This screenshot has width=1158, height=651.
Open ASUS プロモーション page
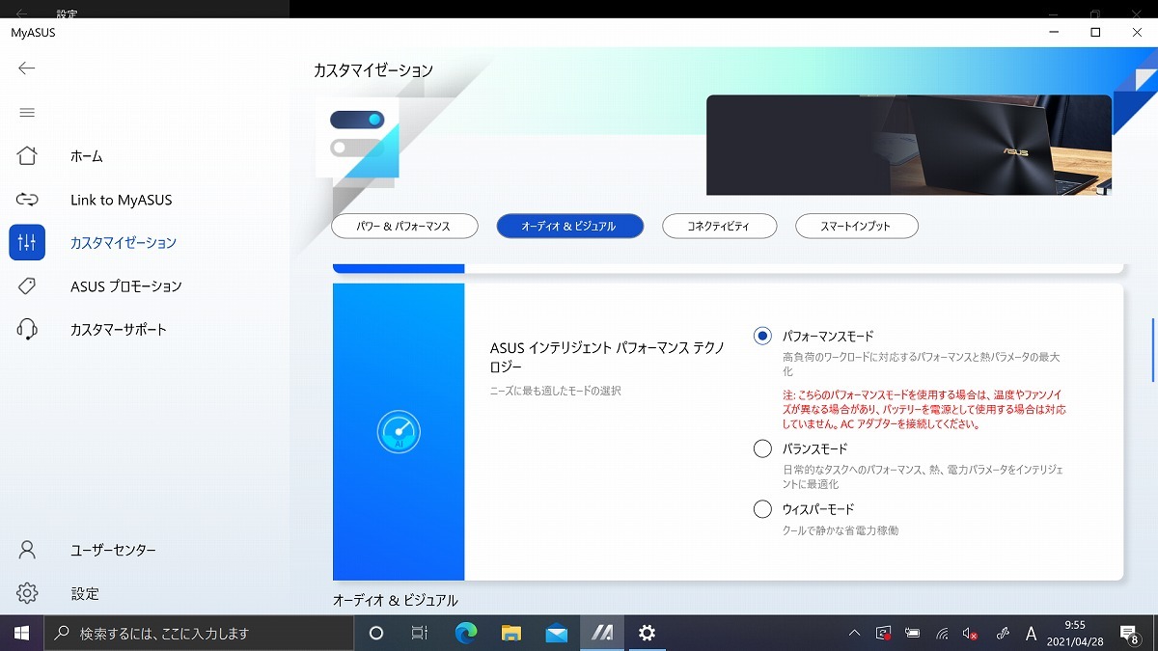(125, 286)
